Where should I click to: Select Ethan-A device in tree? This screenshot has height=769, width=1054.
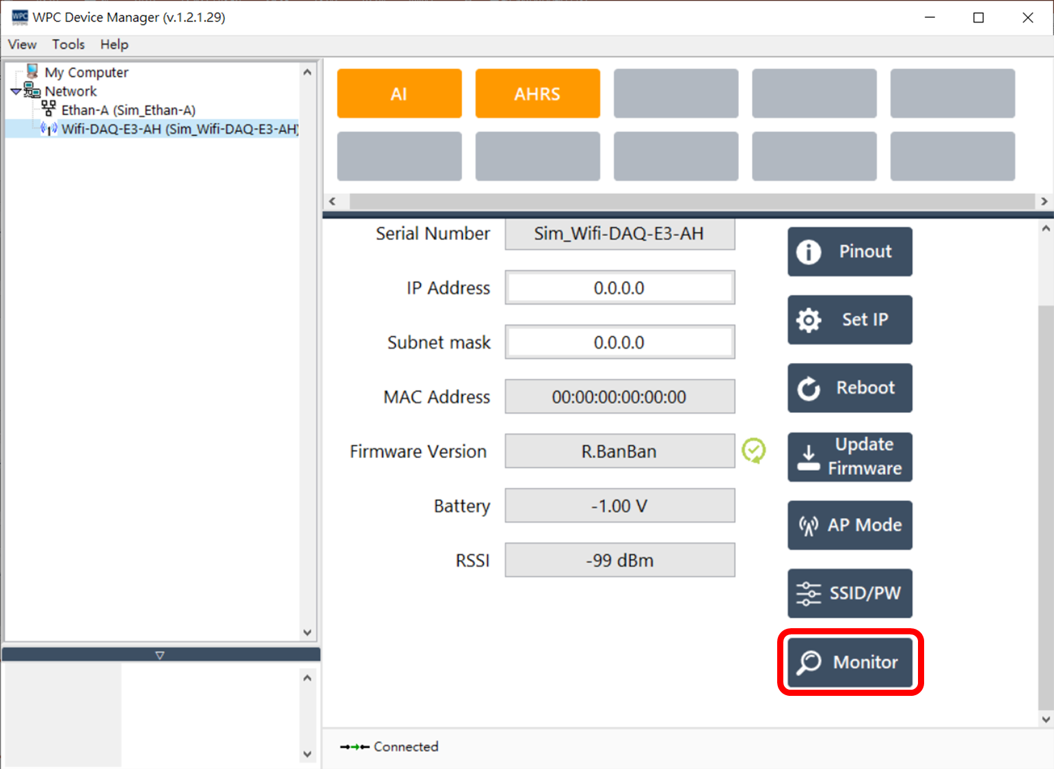point(128,110)
